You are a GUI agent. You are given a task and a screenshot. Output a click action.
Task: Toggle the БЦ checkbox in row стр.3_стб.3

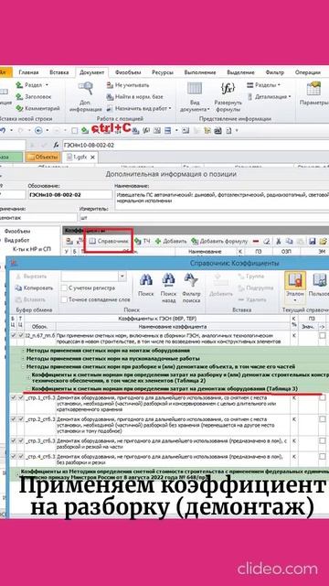[14, 440]
